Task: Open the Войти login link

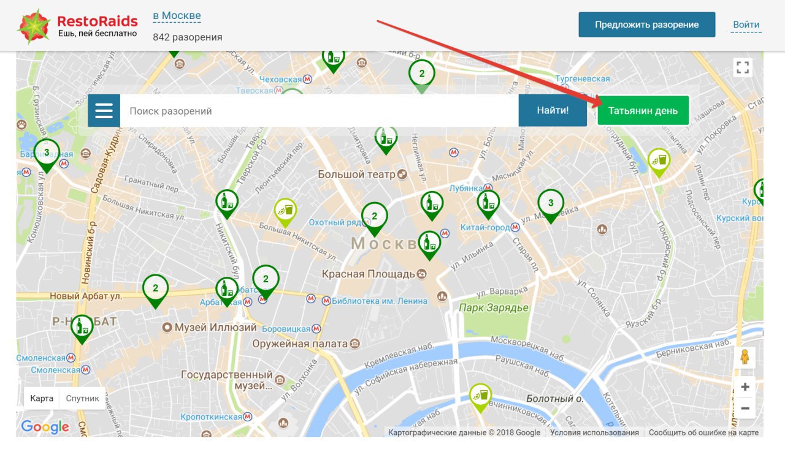Action: [x=746, y=25]
